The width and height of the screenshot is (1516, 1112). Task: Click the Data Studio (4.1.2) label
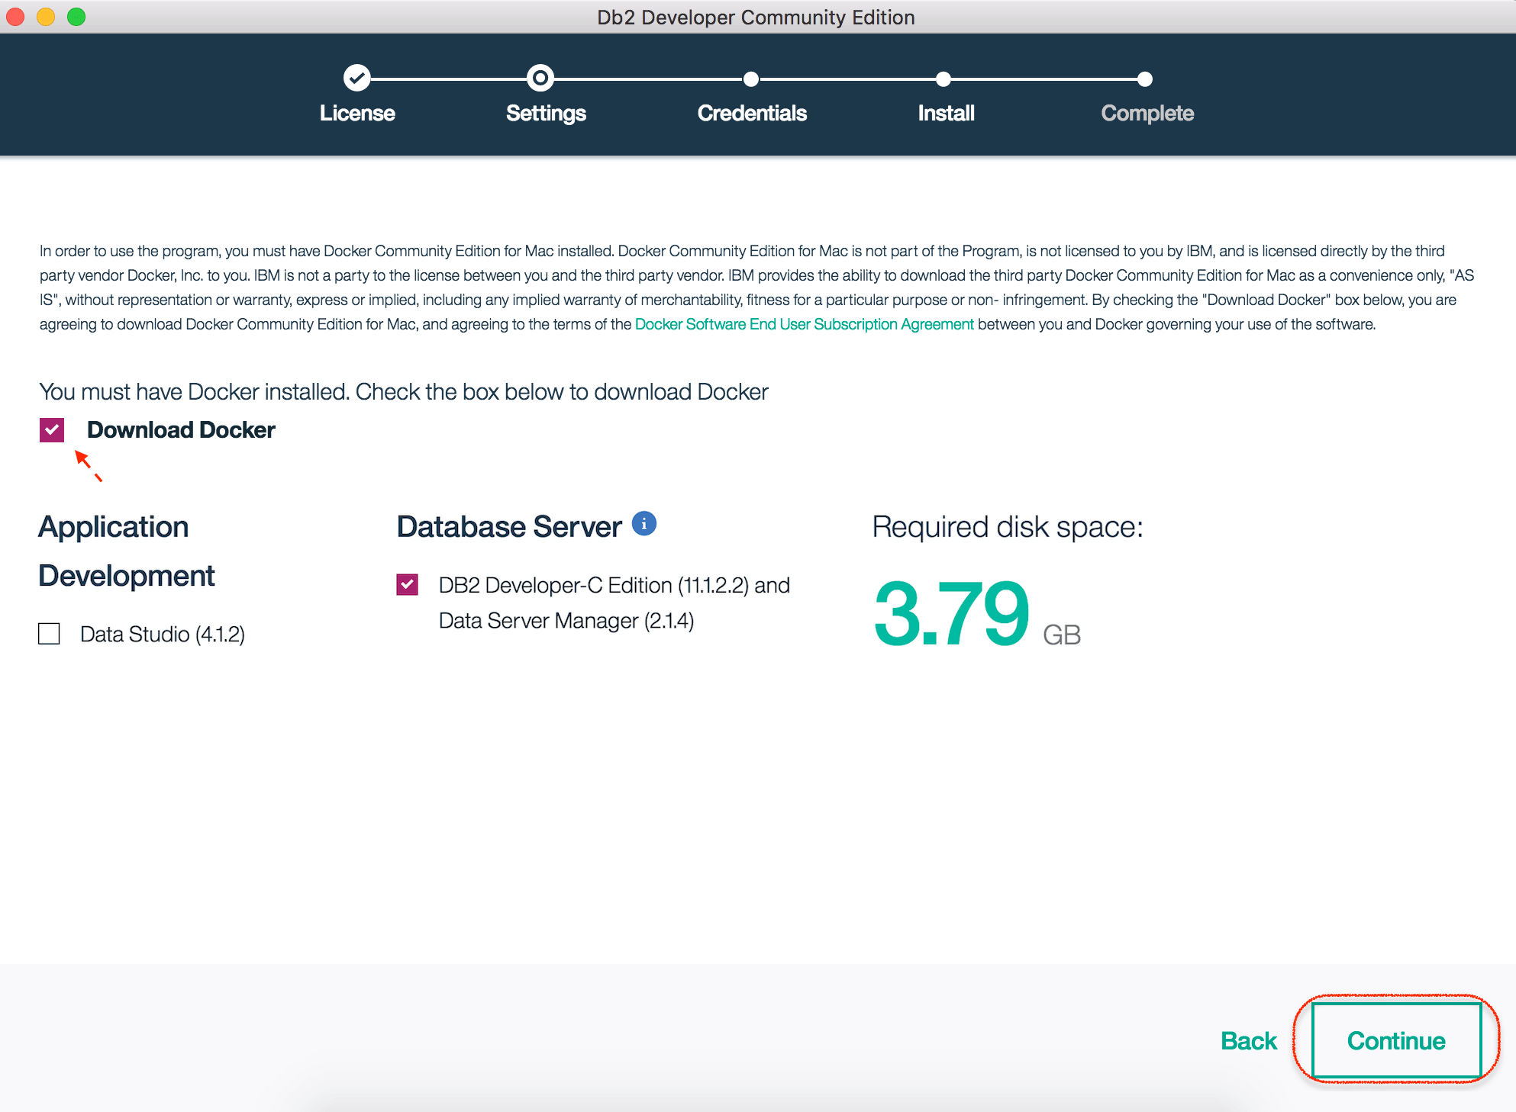(x=163, y=634)
